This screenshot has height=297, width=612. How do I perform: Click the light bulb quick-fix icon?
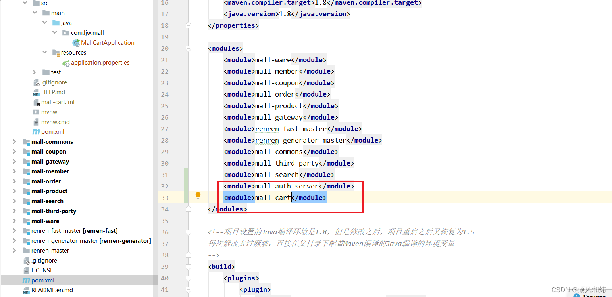198,196
